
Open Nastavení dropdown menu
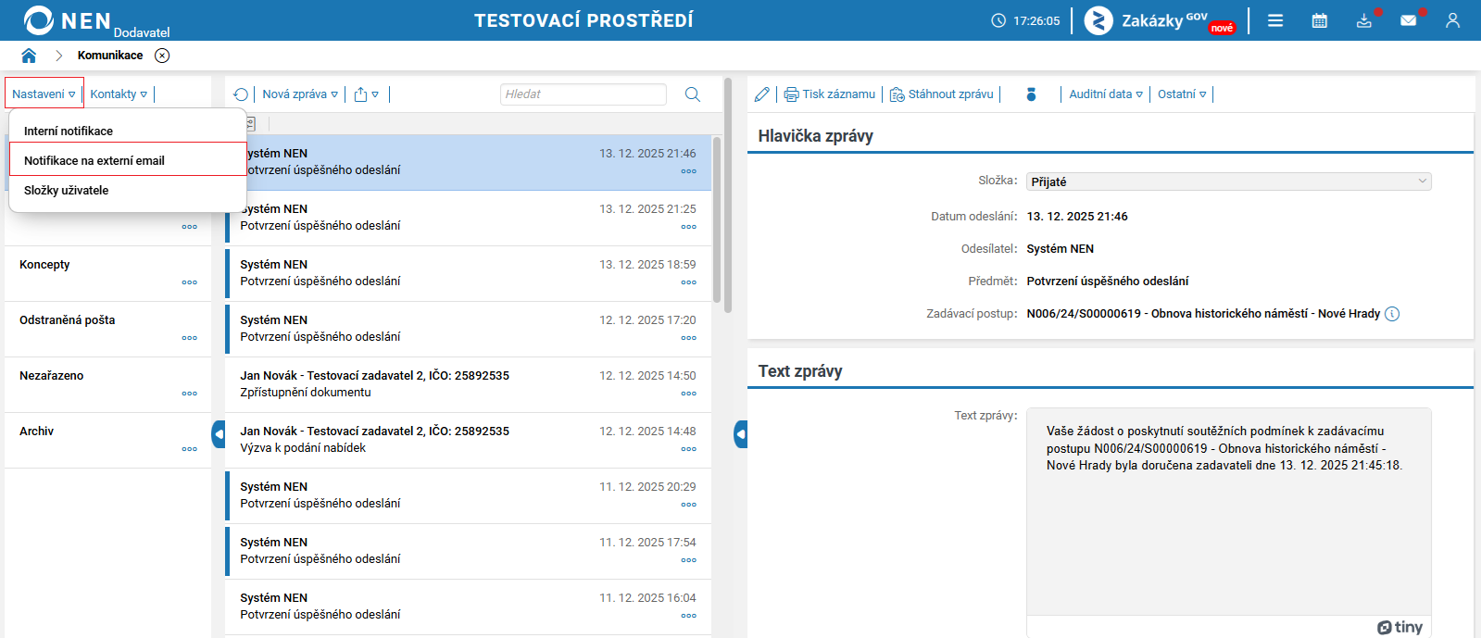44,94
